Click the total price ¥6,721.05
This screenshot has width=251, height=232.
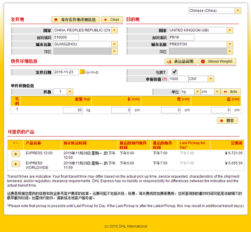pyautogui.click(x=234, y=153)
